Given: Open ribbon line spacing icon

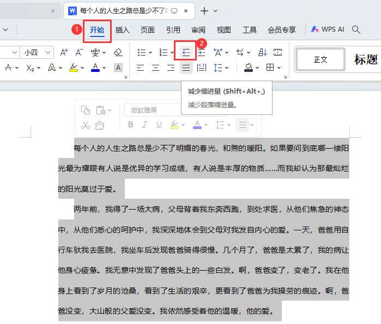Looking at the screenshot, I should point(217,68).
